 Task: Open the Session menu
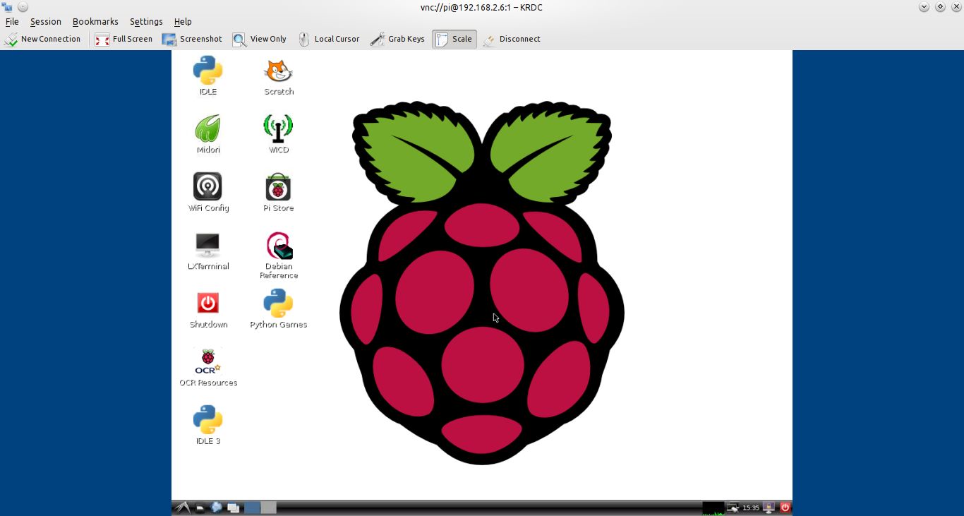pos(46,22)
